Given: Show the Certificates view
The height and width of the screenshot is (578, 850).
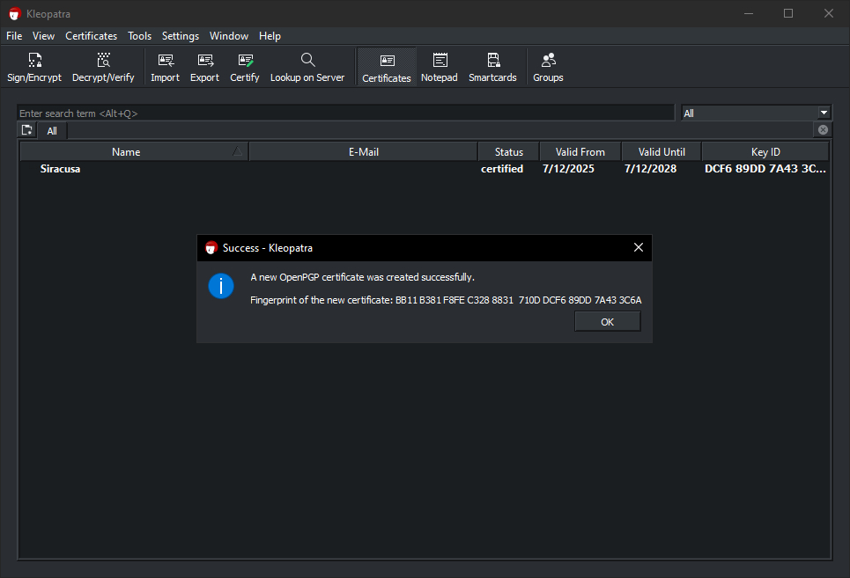Looking at the screenshot, I should (387, 67).
